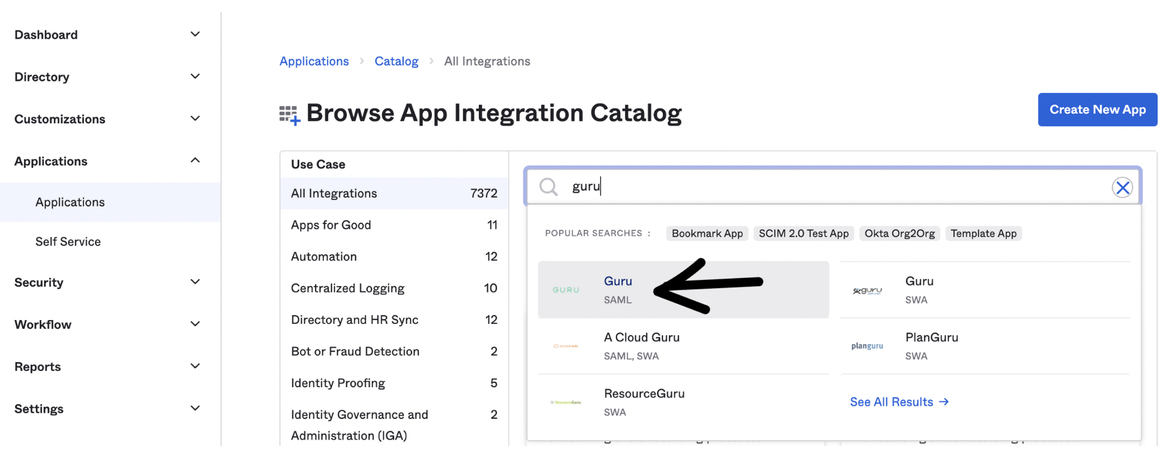
Task: Select the Self Service sub-item
Action: (68, 242)
